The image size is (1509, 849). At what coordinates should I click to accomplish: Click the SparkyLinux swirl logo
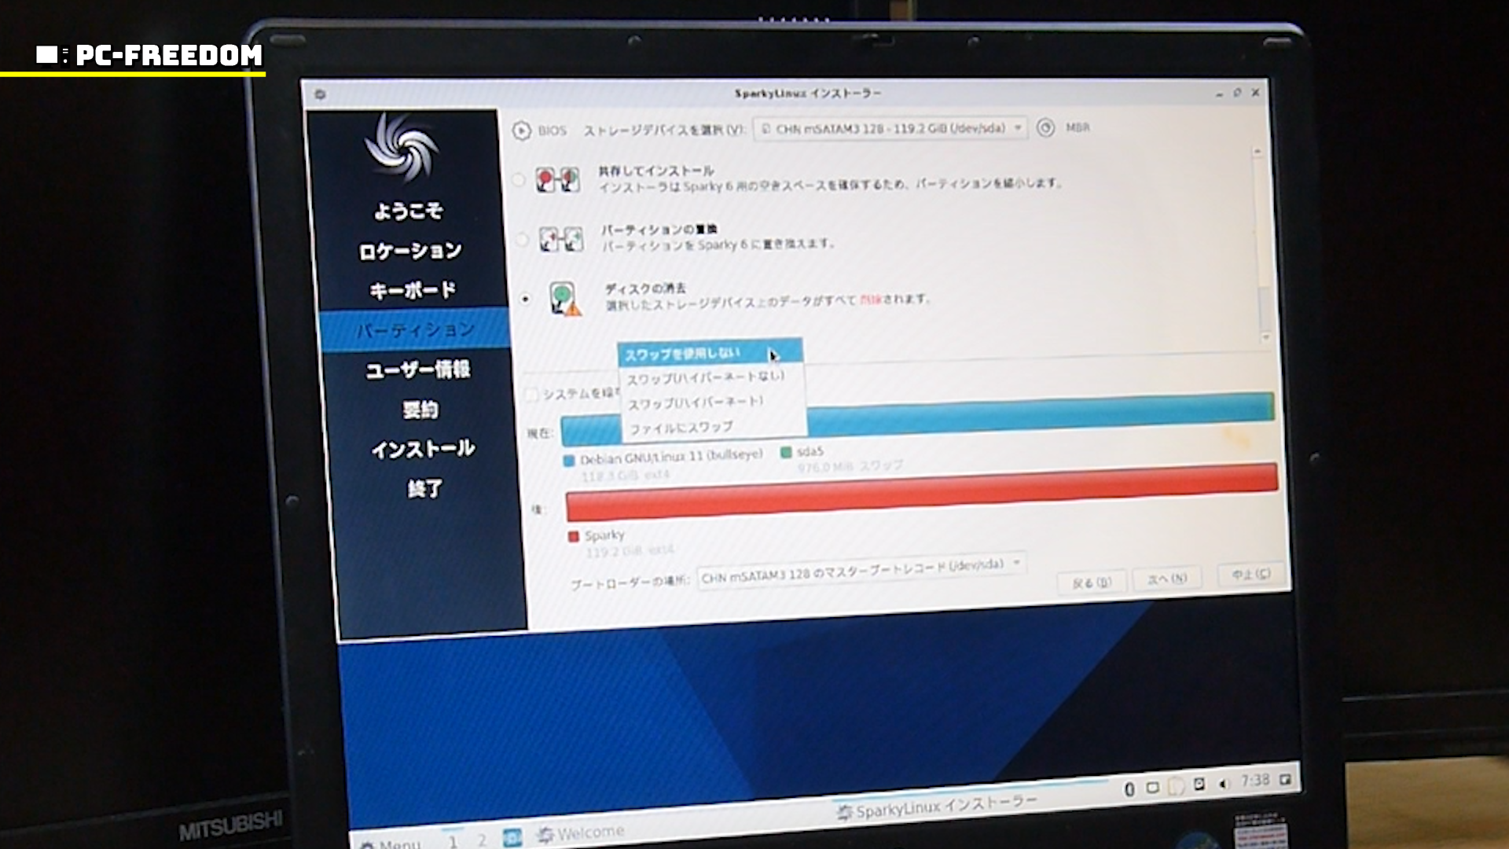(x=402, y=148)
